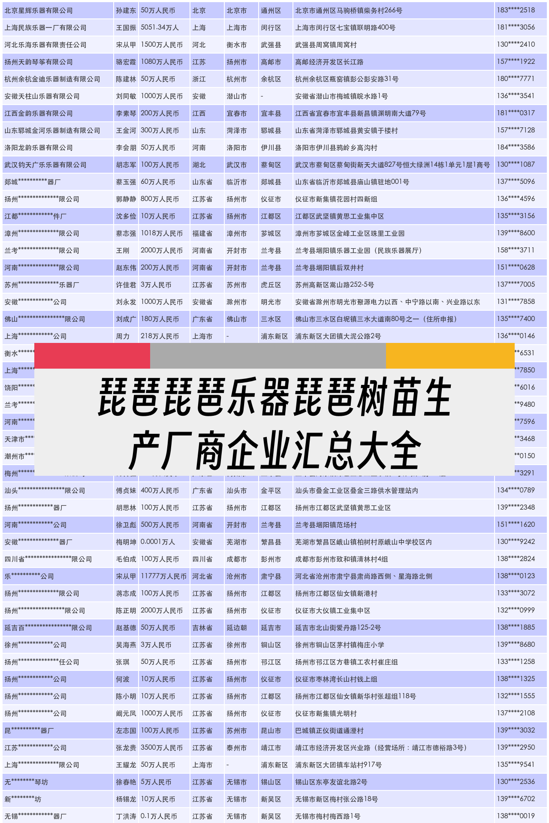The image size is (549, 823).
Task: Select address 巴城镇正仪街道通澄村
Action: click(329, 730)
